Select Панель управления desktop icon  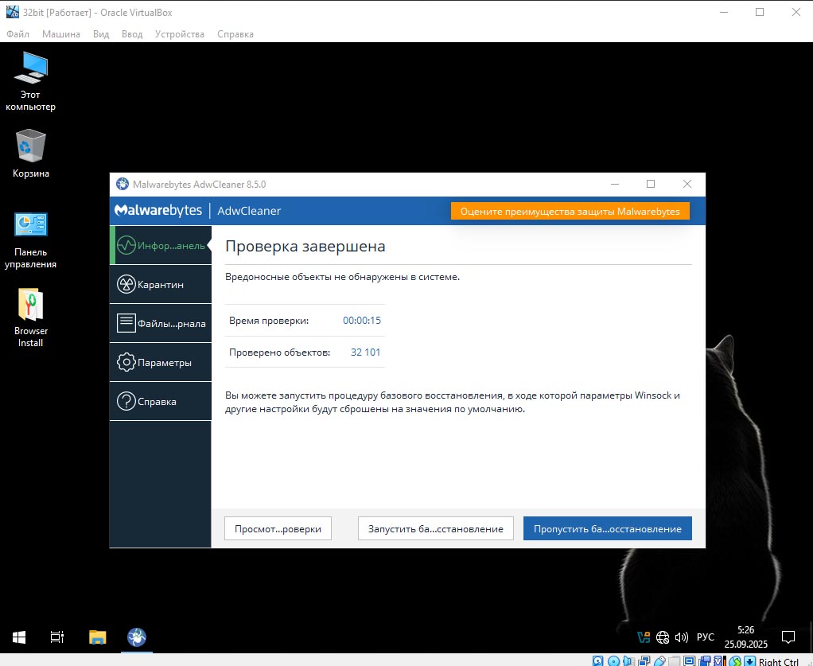(x=30, y=240)
